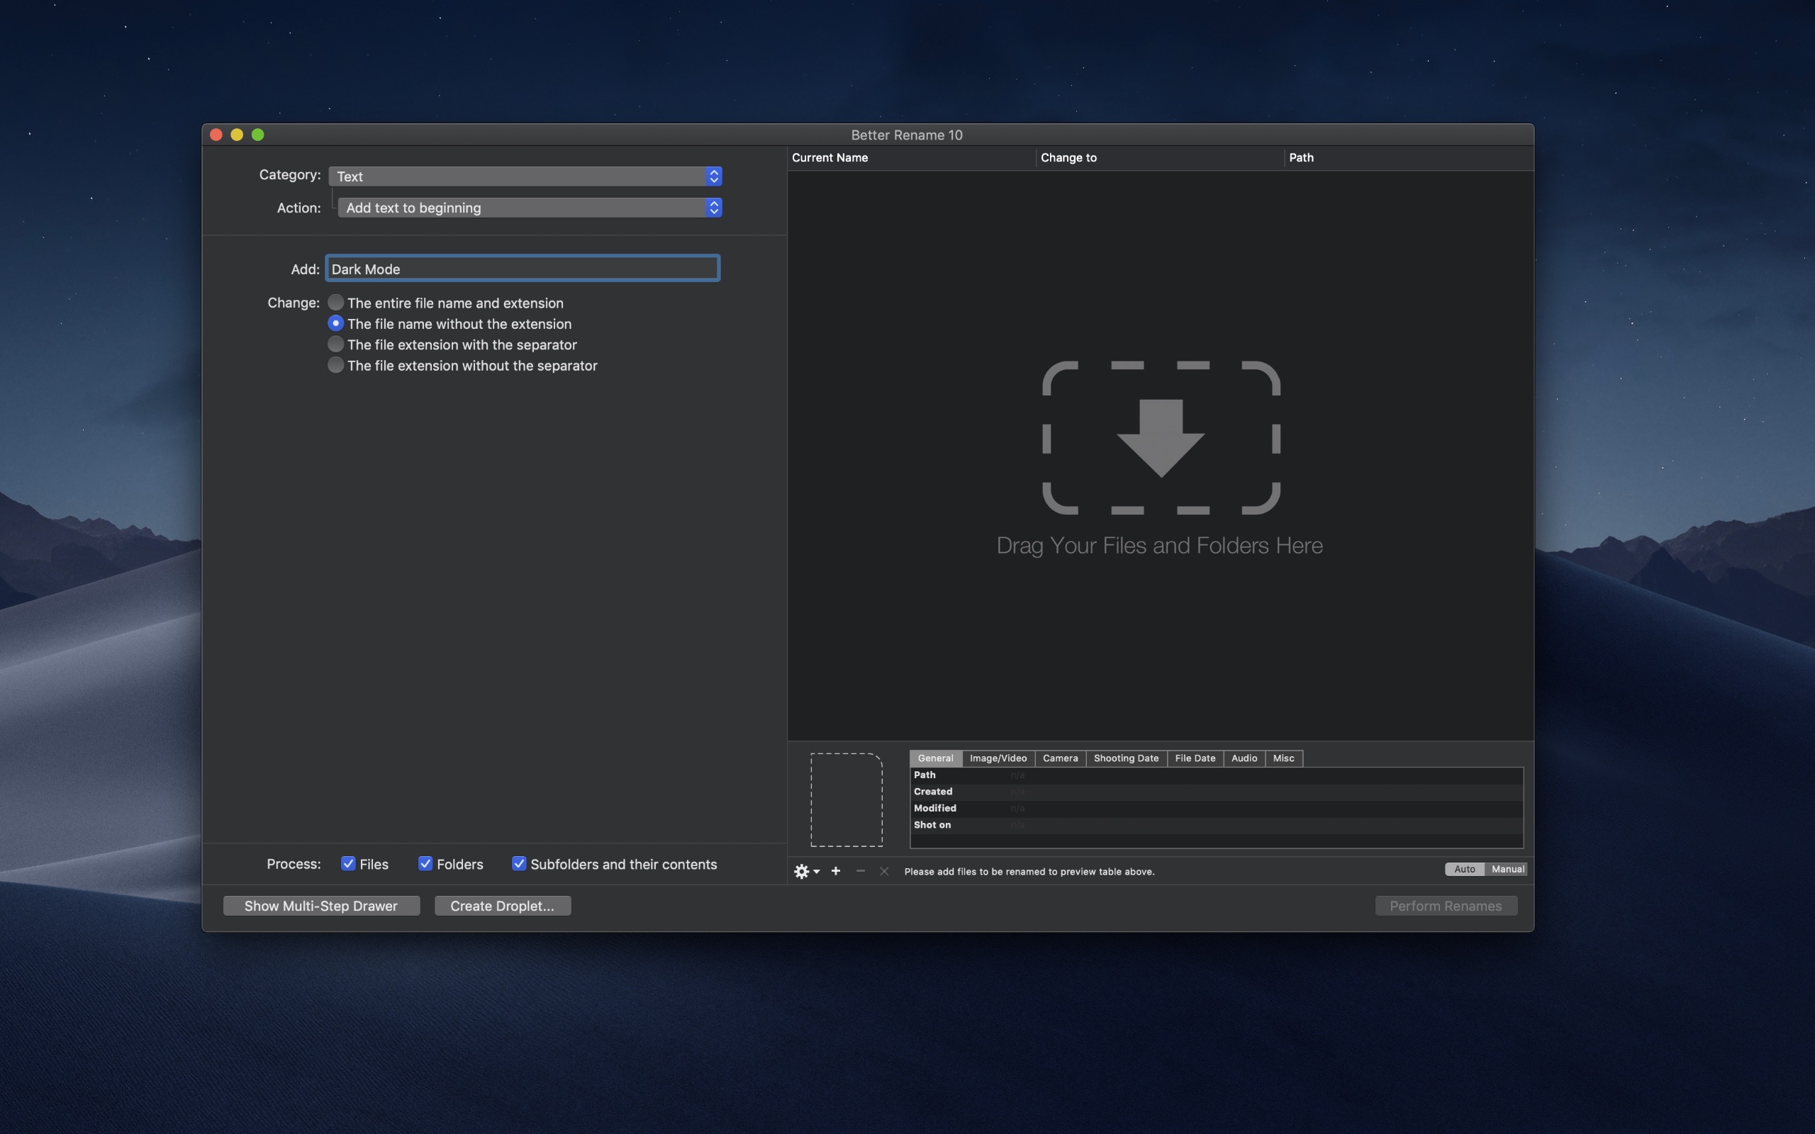
Task: Click the dashed file preview thumbnail
Action: click(846, 799)
